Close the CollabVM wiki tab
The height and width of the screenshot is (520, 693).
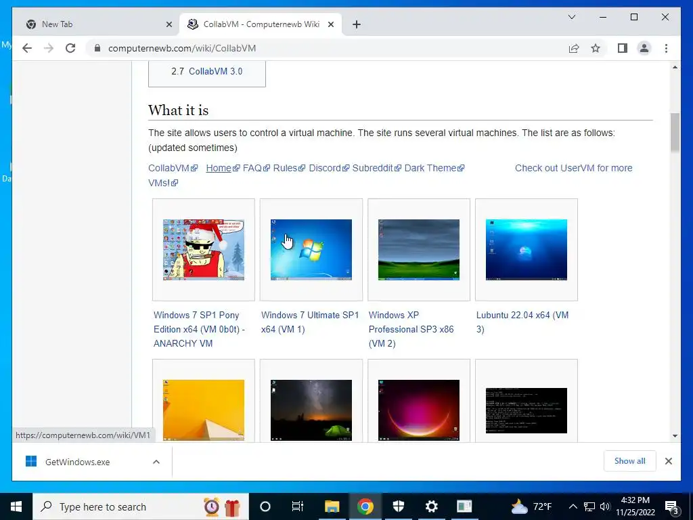pyautogui.click(x=330, y=24)
